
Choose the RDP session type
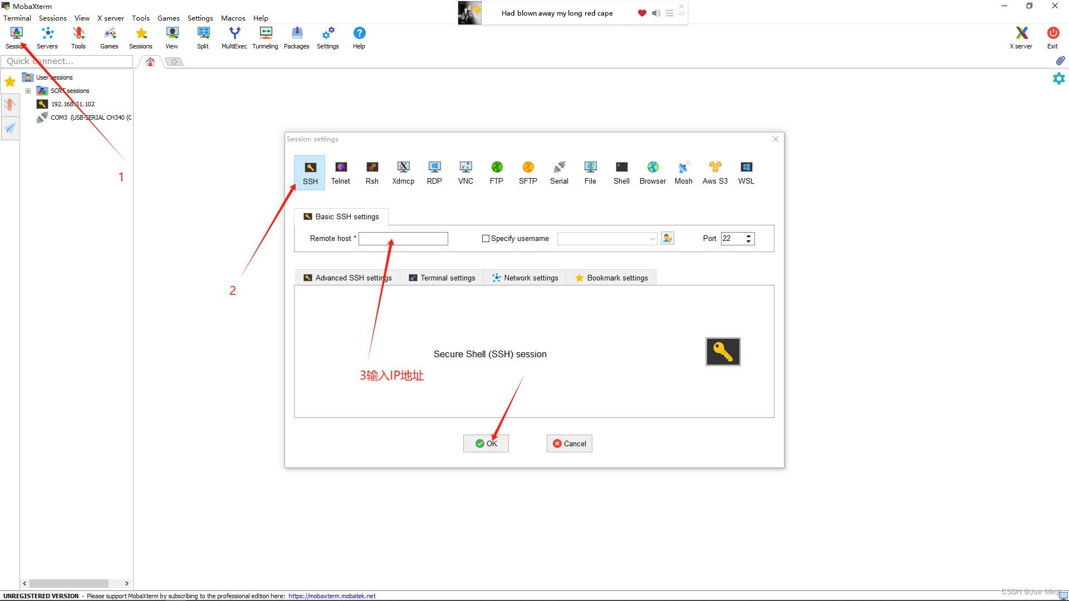[x=434, y=172]
